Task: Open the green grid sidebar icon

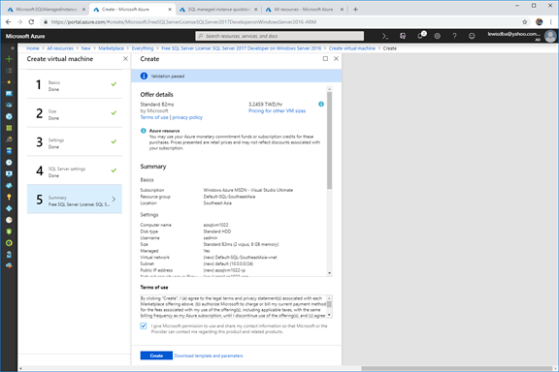Action: 9,128
